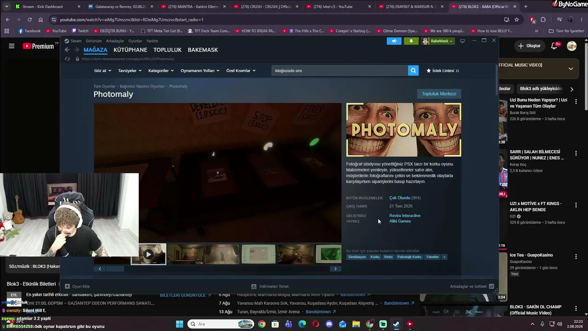Open the Oyunlar menu in Steam
Screen dimensions: 588x331
(x=135, y=41)
